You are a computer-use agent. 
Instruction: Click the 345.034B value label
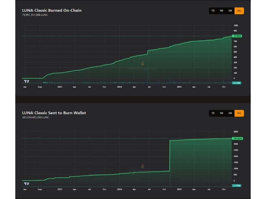coord(237,138)
